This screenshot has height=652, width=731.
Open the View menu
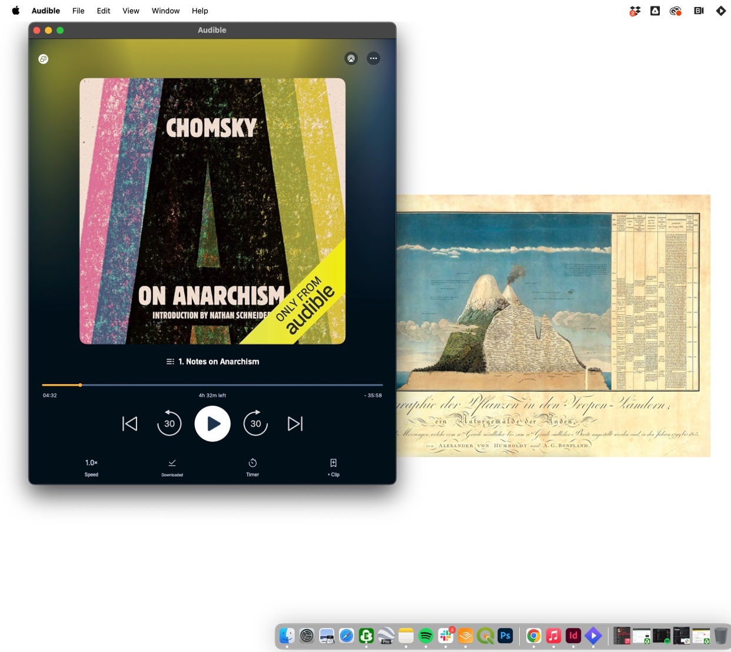tap(131, 11)
